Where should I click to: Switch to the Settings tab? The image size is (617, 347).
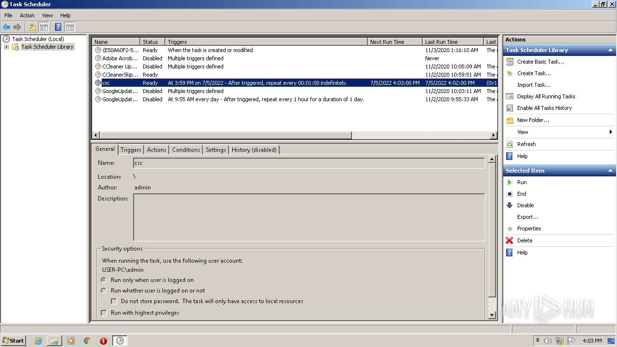[215, 150]
